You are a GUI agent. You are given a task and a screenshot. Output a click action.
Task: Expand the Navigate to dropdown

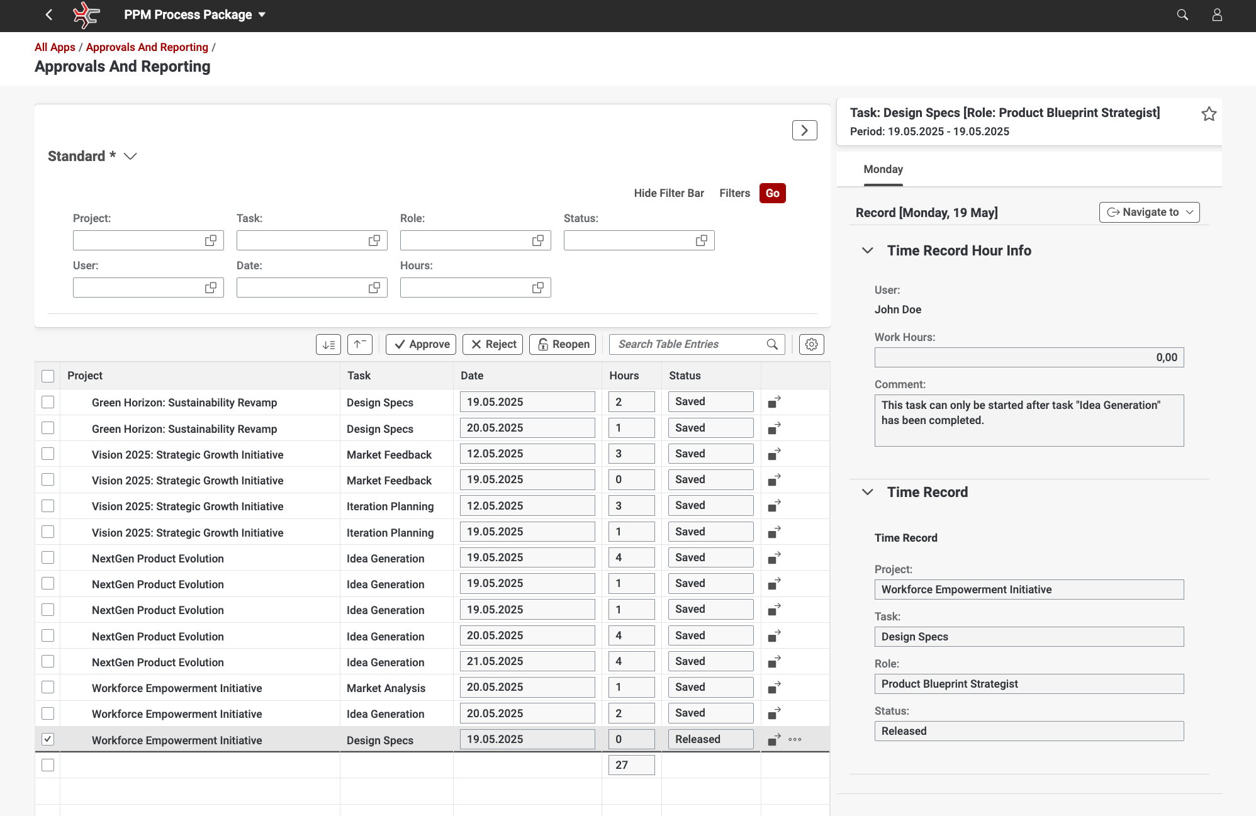point(1149,212)
